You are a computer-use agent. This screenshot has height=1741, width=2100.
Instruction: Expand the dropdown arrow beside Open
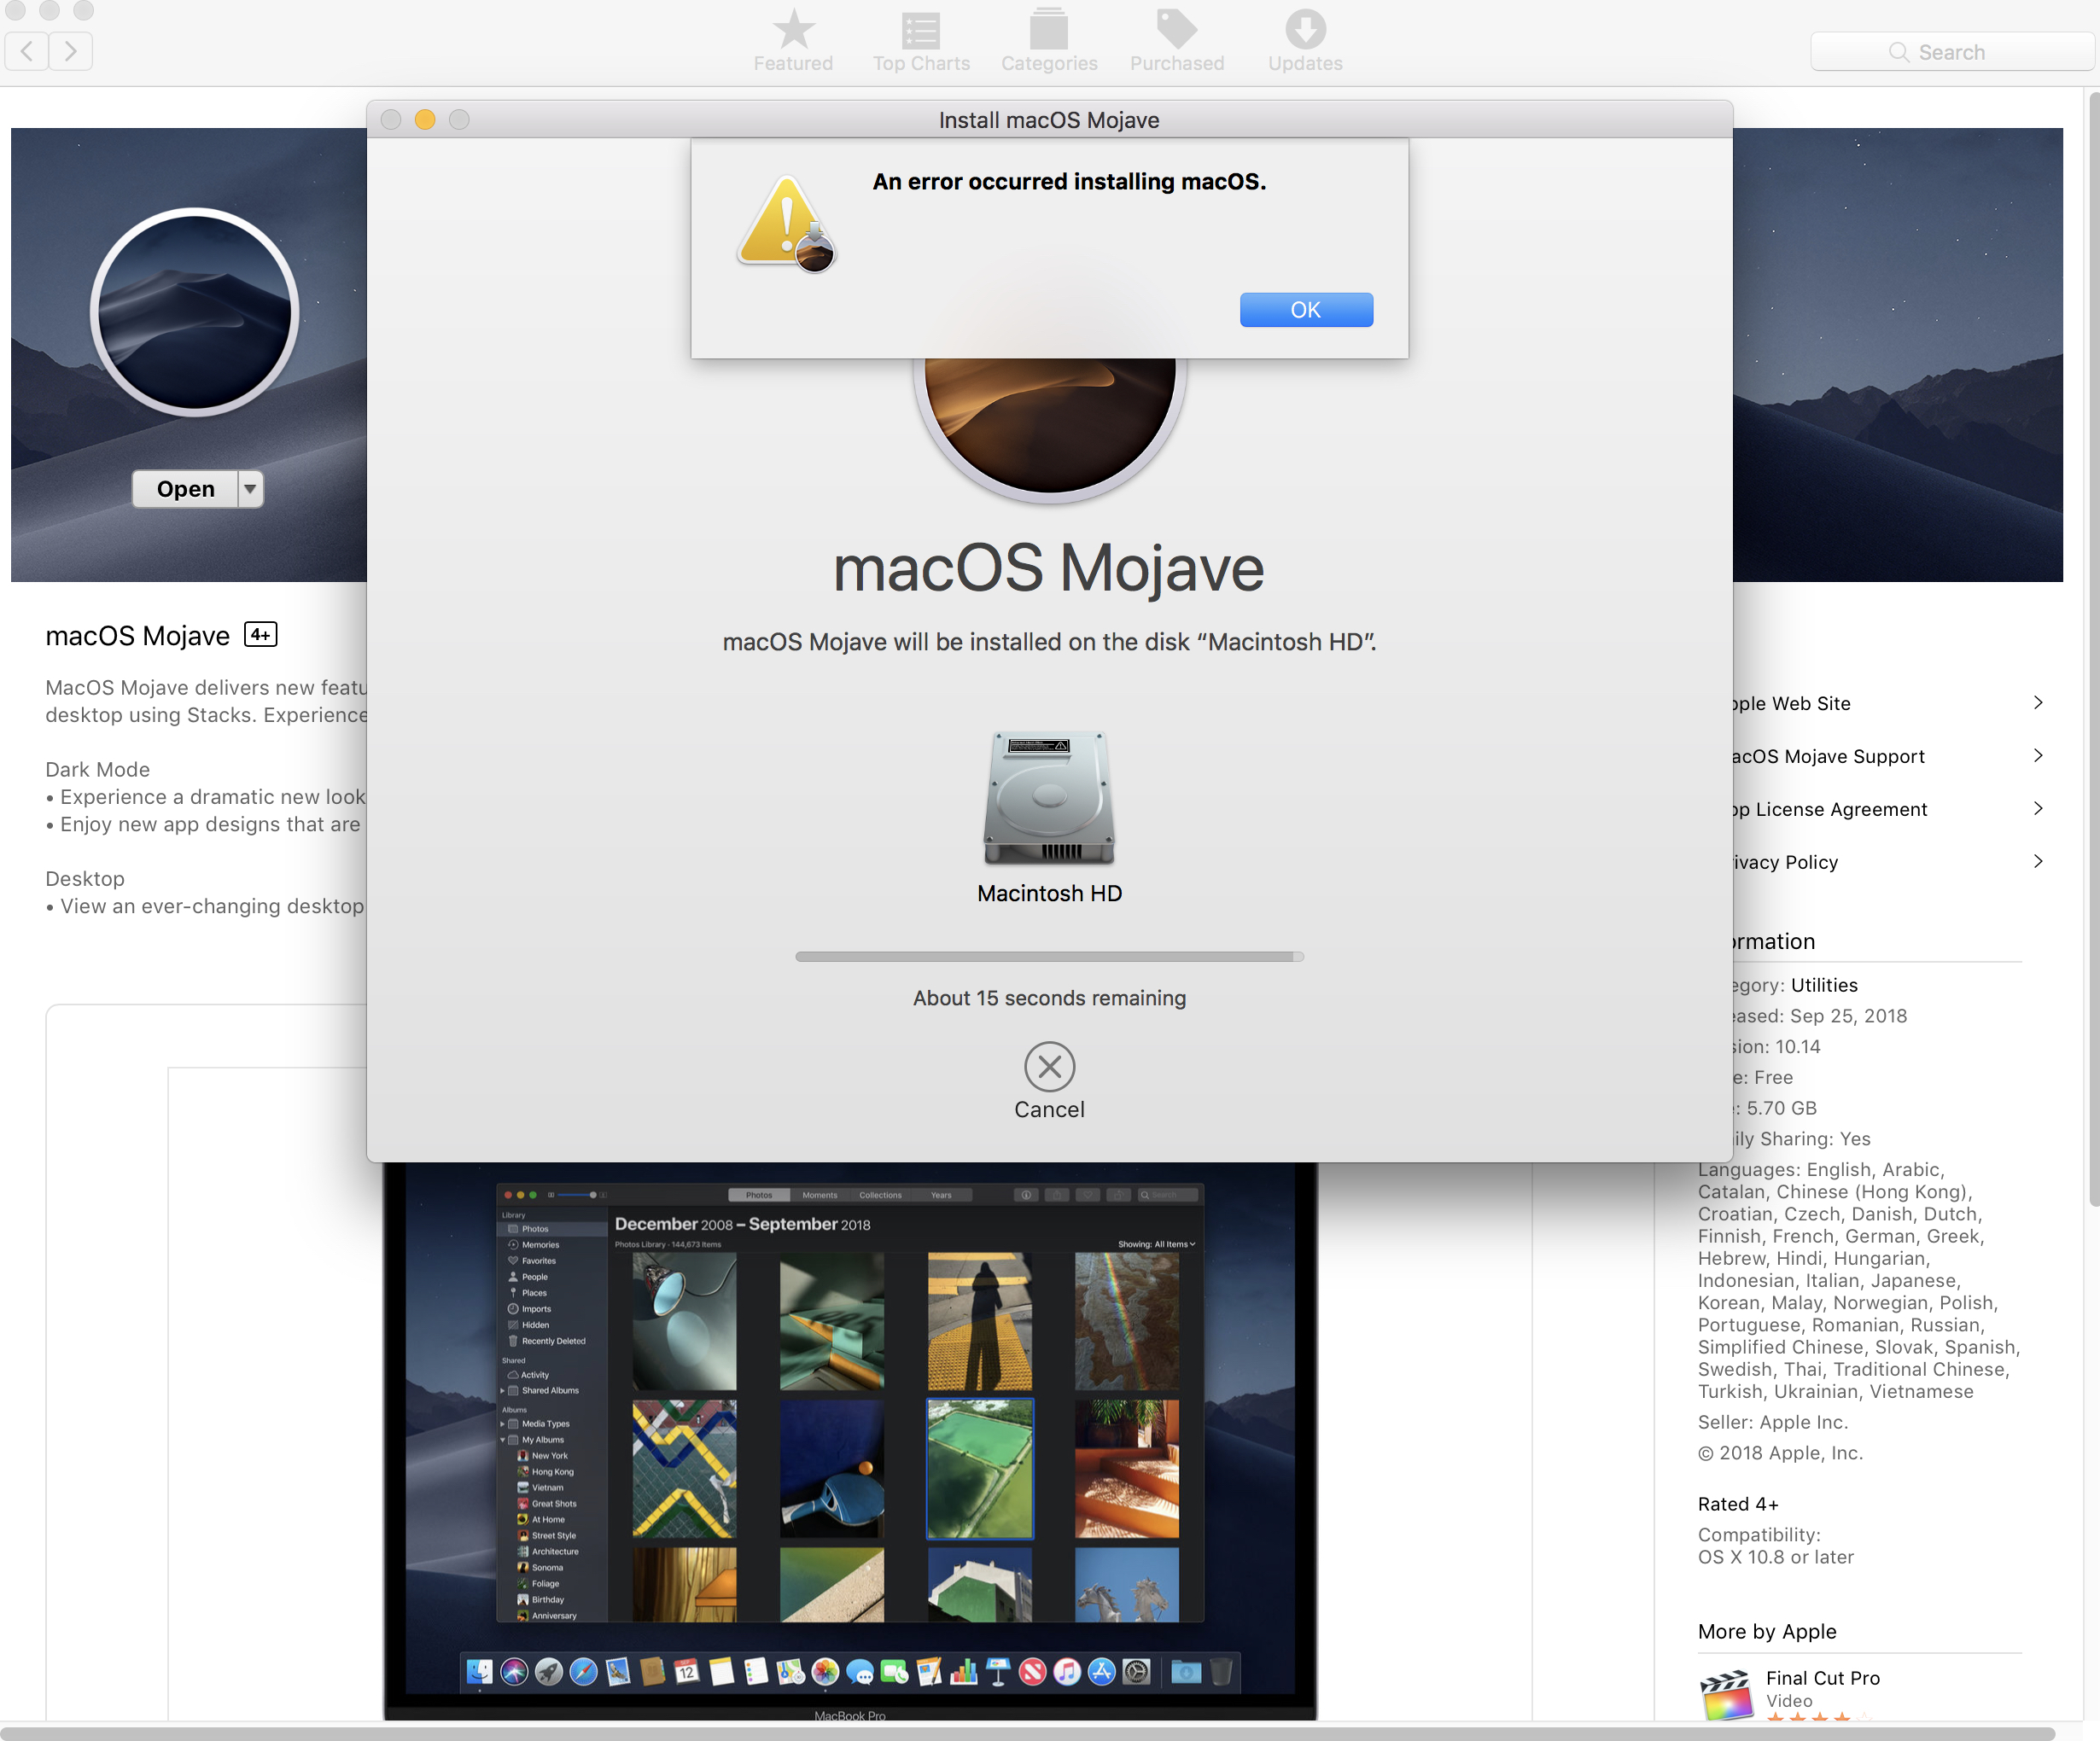click(250, 489)
